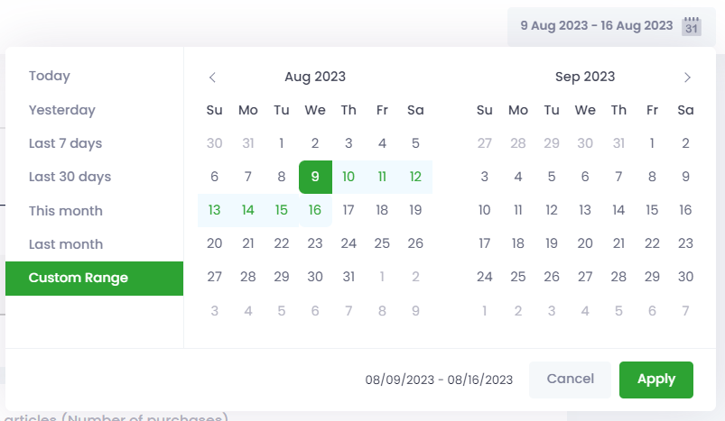Choose September 30 in the calendar
Screen dimensions: 725x421
click(x=685, y=277)
